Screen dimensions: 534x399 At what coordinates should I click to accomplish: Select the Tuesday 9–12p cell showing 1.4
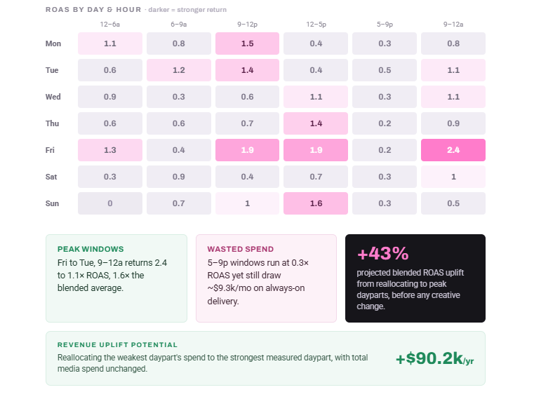coord(247,70)
